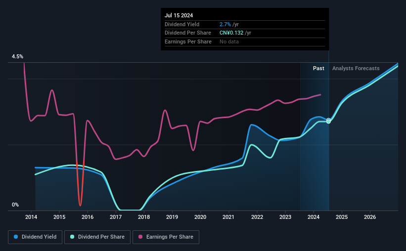
Task: Click the 2.7% dividend yield value
Action: point(225,24)
